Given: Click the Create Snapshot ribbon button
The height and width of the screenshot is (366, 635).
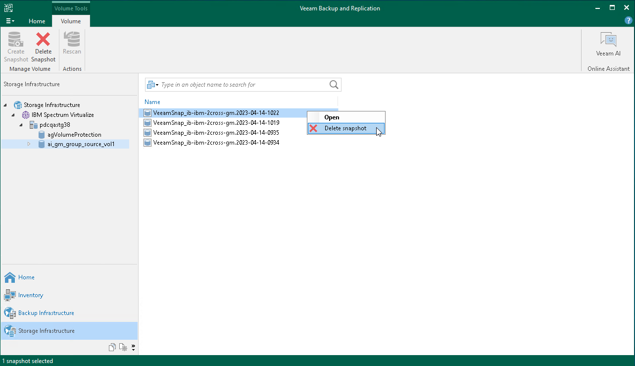Looking at the screenshot, I should tap(16, 47).
